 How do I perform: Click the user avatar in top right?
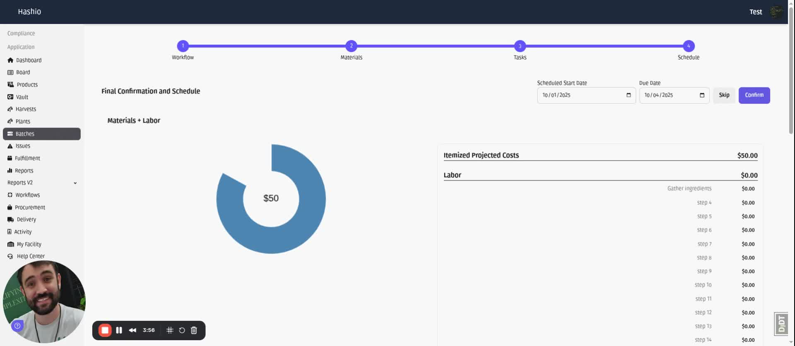(776, 12)
